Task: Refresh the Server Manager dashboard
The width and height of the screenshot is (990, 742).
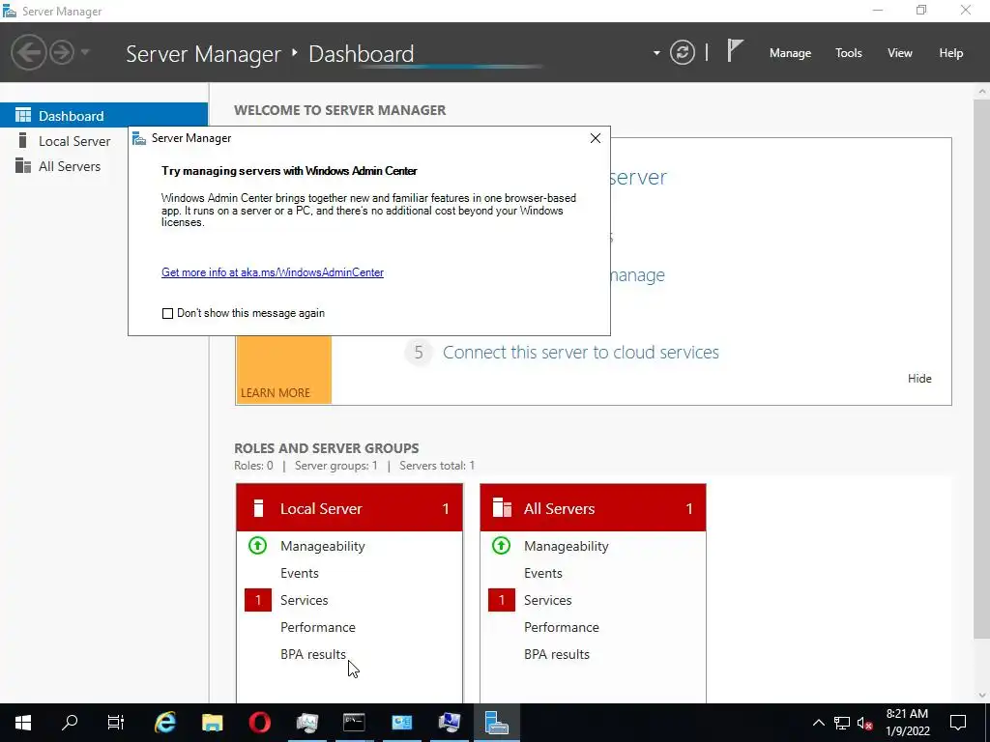Action: coord(682,52)
